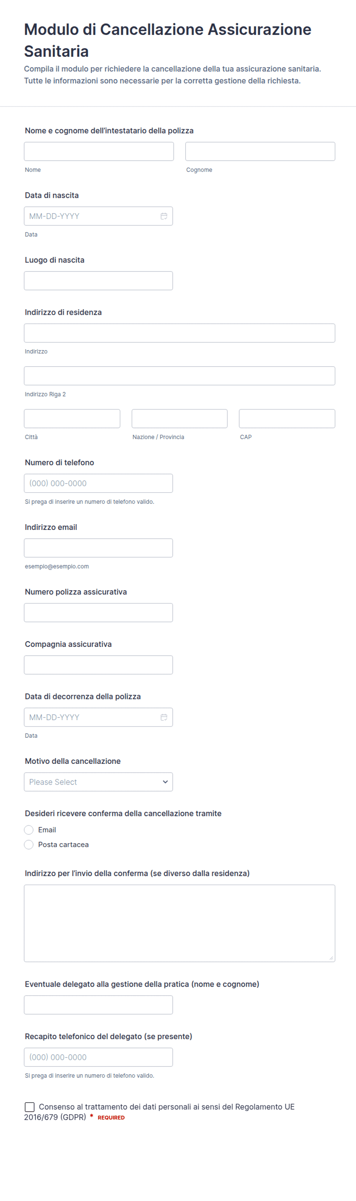
Task: Open calendar picker for Data di nascita
Action: pos(164,216)
